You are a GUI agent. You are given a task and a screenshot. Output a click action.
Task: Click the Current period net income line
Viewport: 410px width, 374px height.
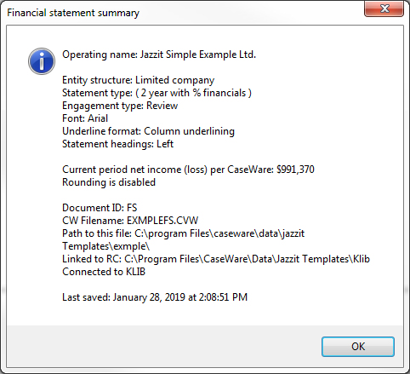pos(188,170)
